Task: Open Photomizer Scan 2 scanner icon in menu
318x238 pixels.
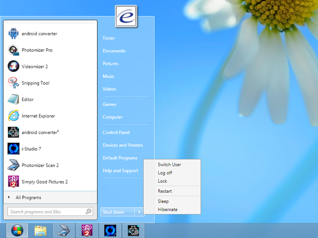Action: (x=14, y=165)
